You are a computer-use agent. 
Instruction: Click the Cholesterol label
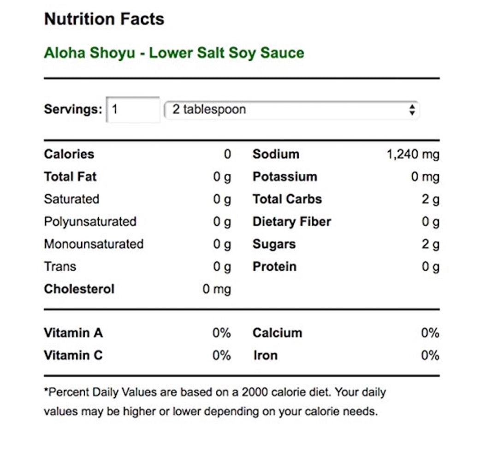pyautogui.click(x=79, y=289)
